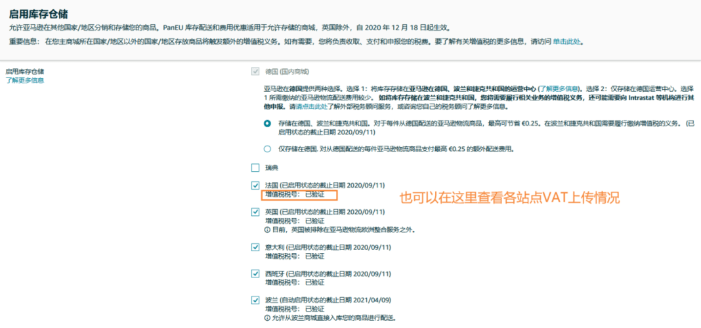Click the 法国 label with 2020/09/11 date
This screenshot has width=701, height=328.
click(325, 185)
